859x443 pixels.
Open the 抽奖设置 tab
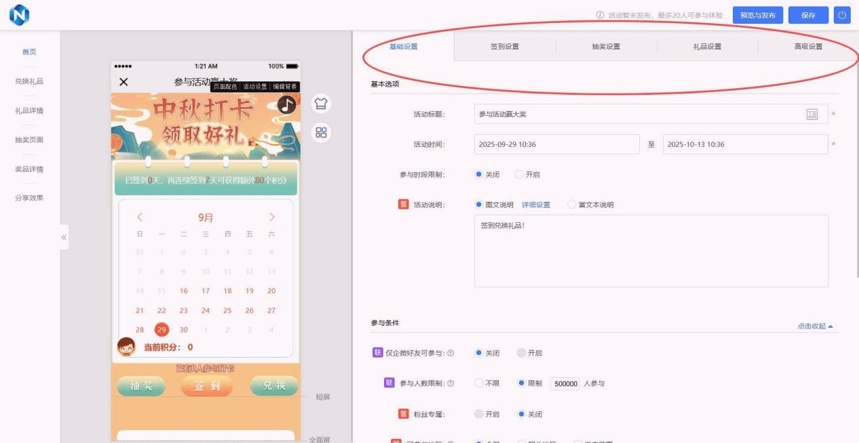point(606,47)
